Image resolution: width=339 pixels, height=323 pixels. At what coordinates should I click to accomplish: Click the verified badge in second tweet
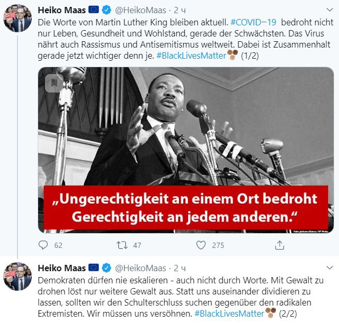tap(106, 268)
